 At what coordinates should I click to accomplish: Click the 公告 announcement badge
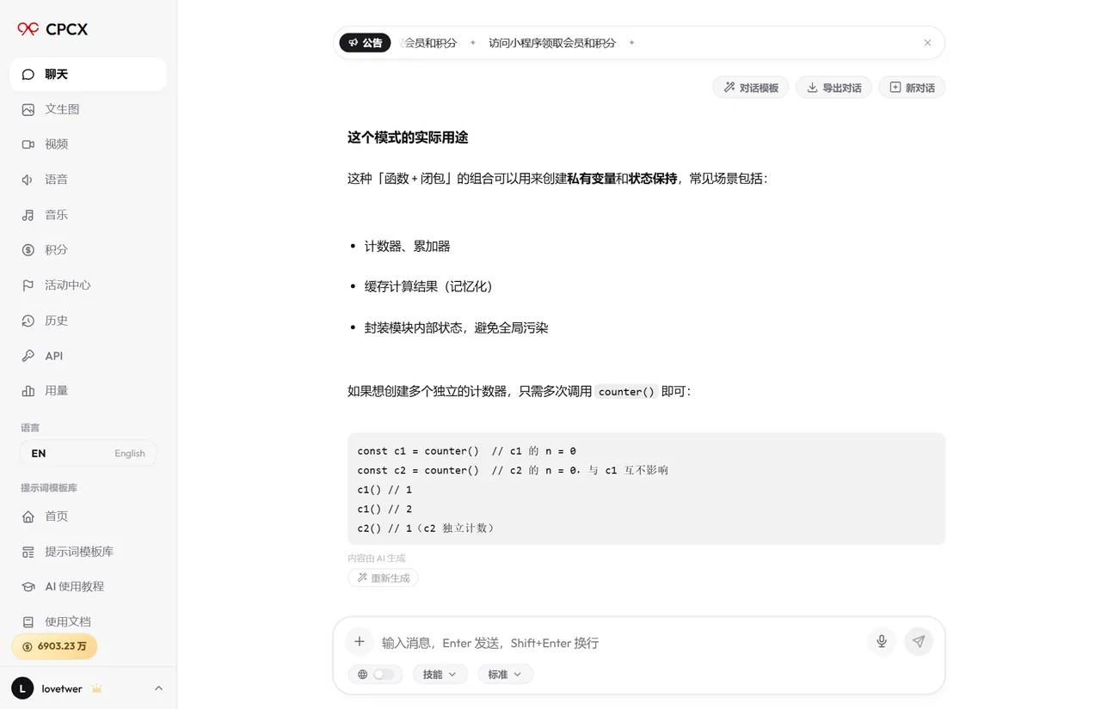coord(366,43)
